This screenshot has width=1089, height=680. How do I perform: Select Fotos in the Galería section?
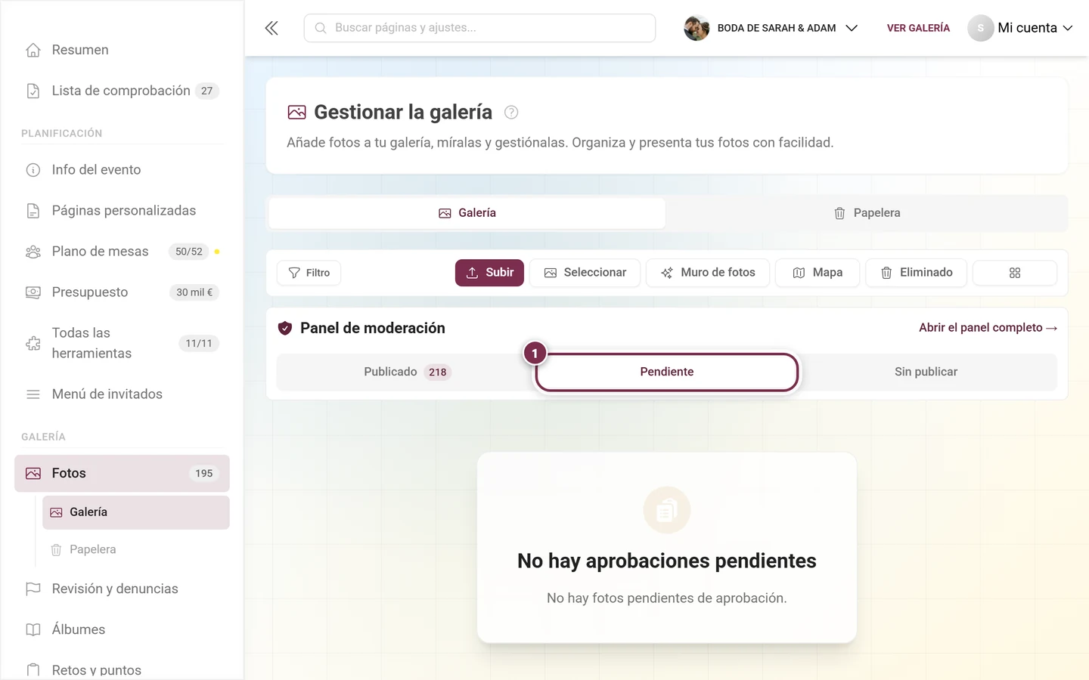pos(122,474)
